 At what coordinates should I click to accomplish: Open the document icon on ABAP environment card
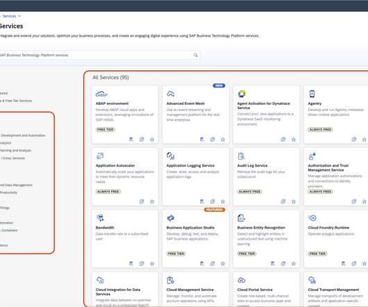tap(131, 140)
